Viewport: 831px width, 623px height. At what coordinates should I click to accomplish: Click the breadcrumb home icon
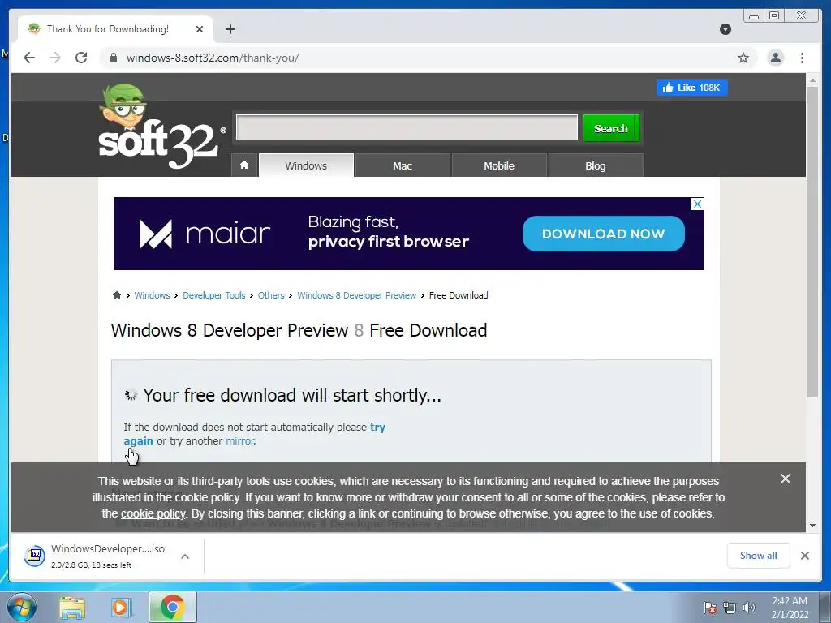pyautogui.click(x=117, y=295)
